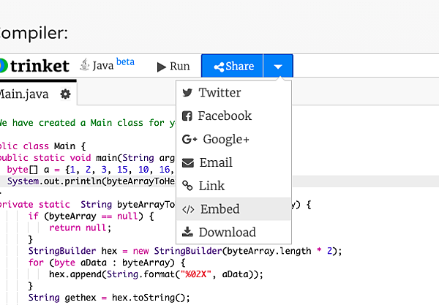
Task: Click the Java coffee cup icon
Action: coord(85,64)
